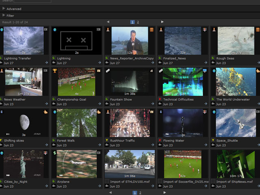
Task: Click the 'Result 1-20 of 24' text
Action: coord(15,22)
